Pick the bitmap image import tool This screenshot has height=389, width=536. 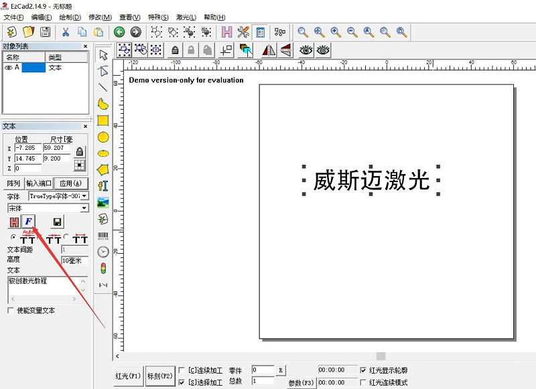[103, 202]
